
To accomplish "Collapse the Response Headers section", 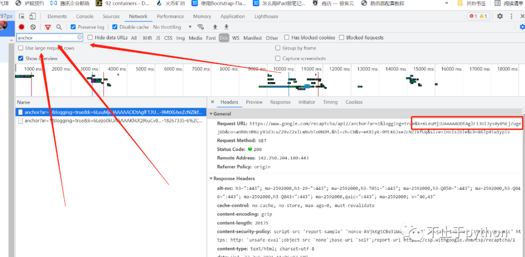I will click(211, 179).
